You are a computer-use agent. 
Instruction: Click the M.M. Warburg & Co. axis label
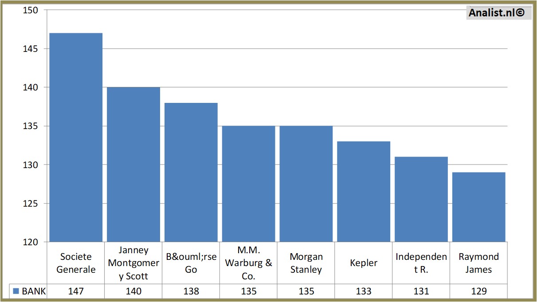tap(249, 263)
